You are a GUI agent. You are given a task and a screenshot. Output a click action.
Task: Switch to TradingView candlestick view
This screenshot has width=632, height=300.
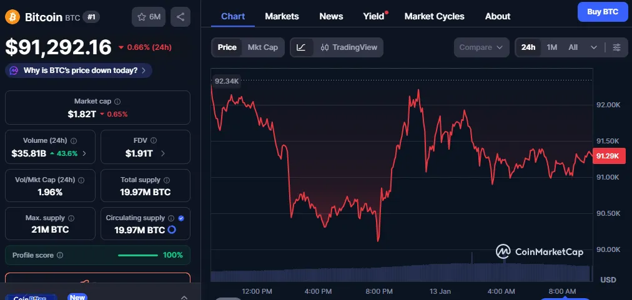(349, 47)
